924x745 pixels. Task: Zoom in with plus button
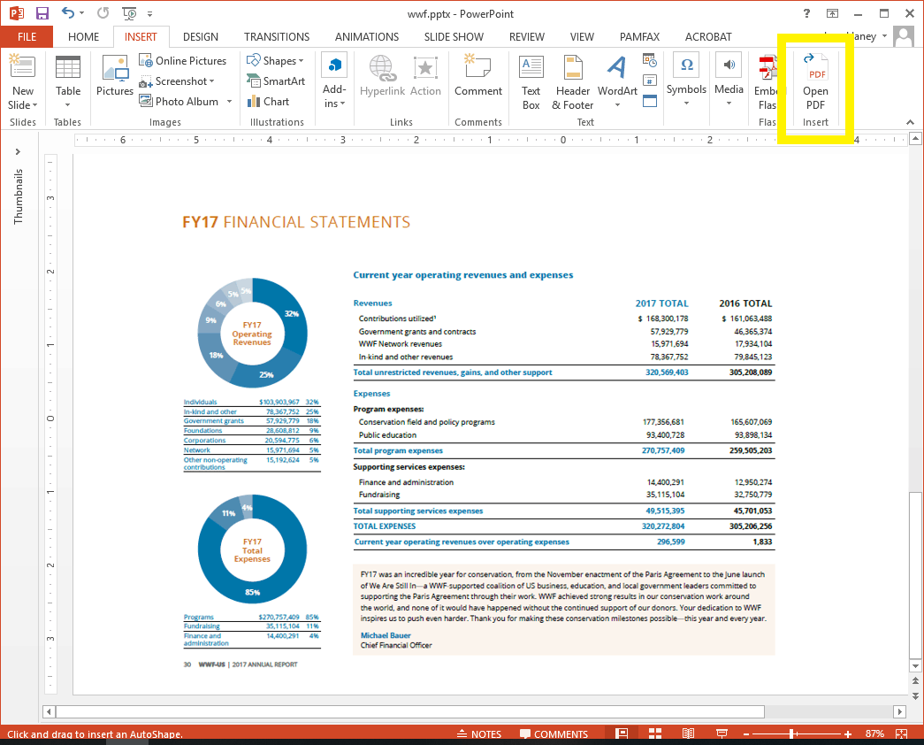click(847, 733)
